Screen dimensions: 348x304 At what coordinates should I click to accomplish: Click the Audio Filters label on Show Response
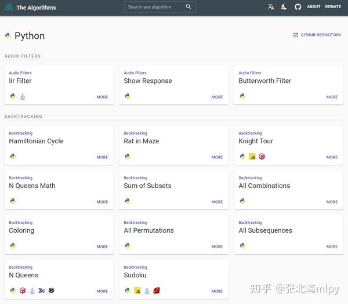pos(135,73)
